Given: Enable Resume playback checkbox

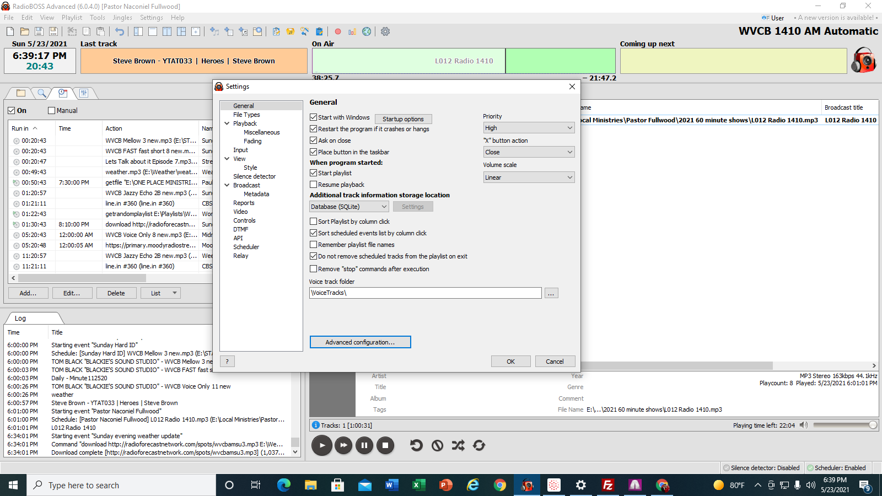Looking at the screenshot, I should tap(313, 185).
